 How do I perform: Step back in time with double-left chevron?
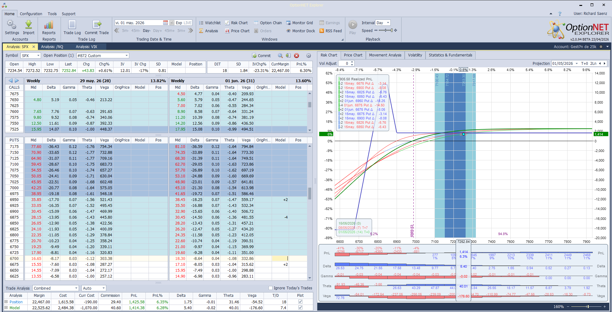click(117, 30)
